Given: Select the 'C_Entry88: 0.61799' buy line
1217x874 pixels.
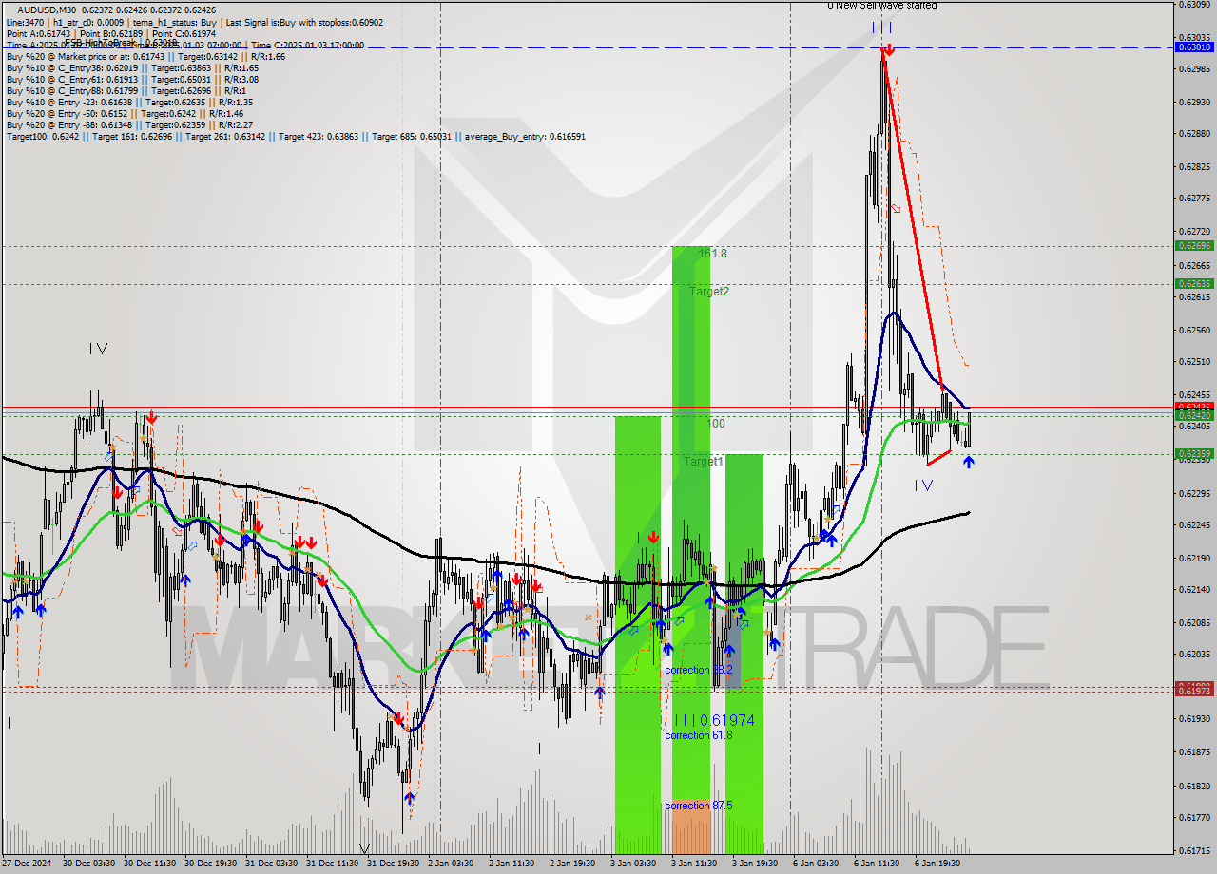Looking at the screenshot, I should click(x=126, y=90).
